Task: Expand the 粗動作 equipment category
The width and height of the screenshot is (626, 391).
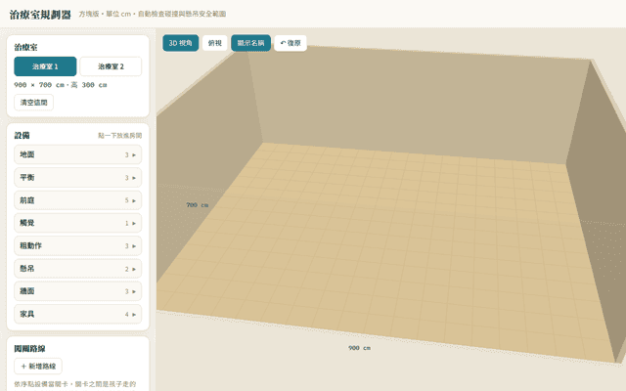Action: (x=78, y=245)
